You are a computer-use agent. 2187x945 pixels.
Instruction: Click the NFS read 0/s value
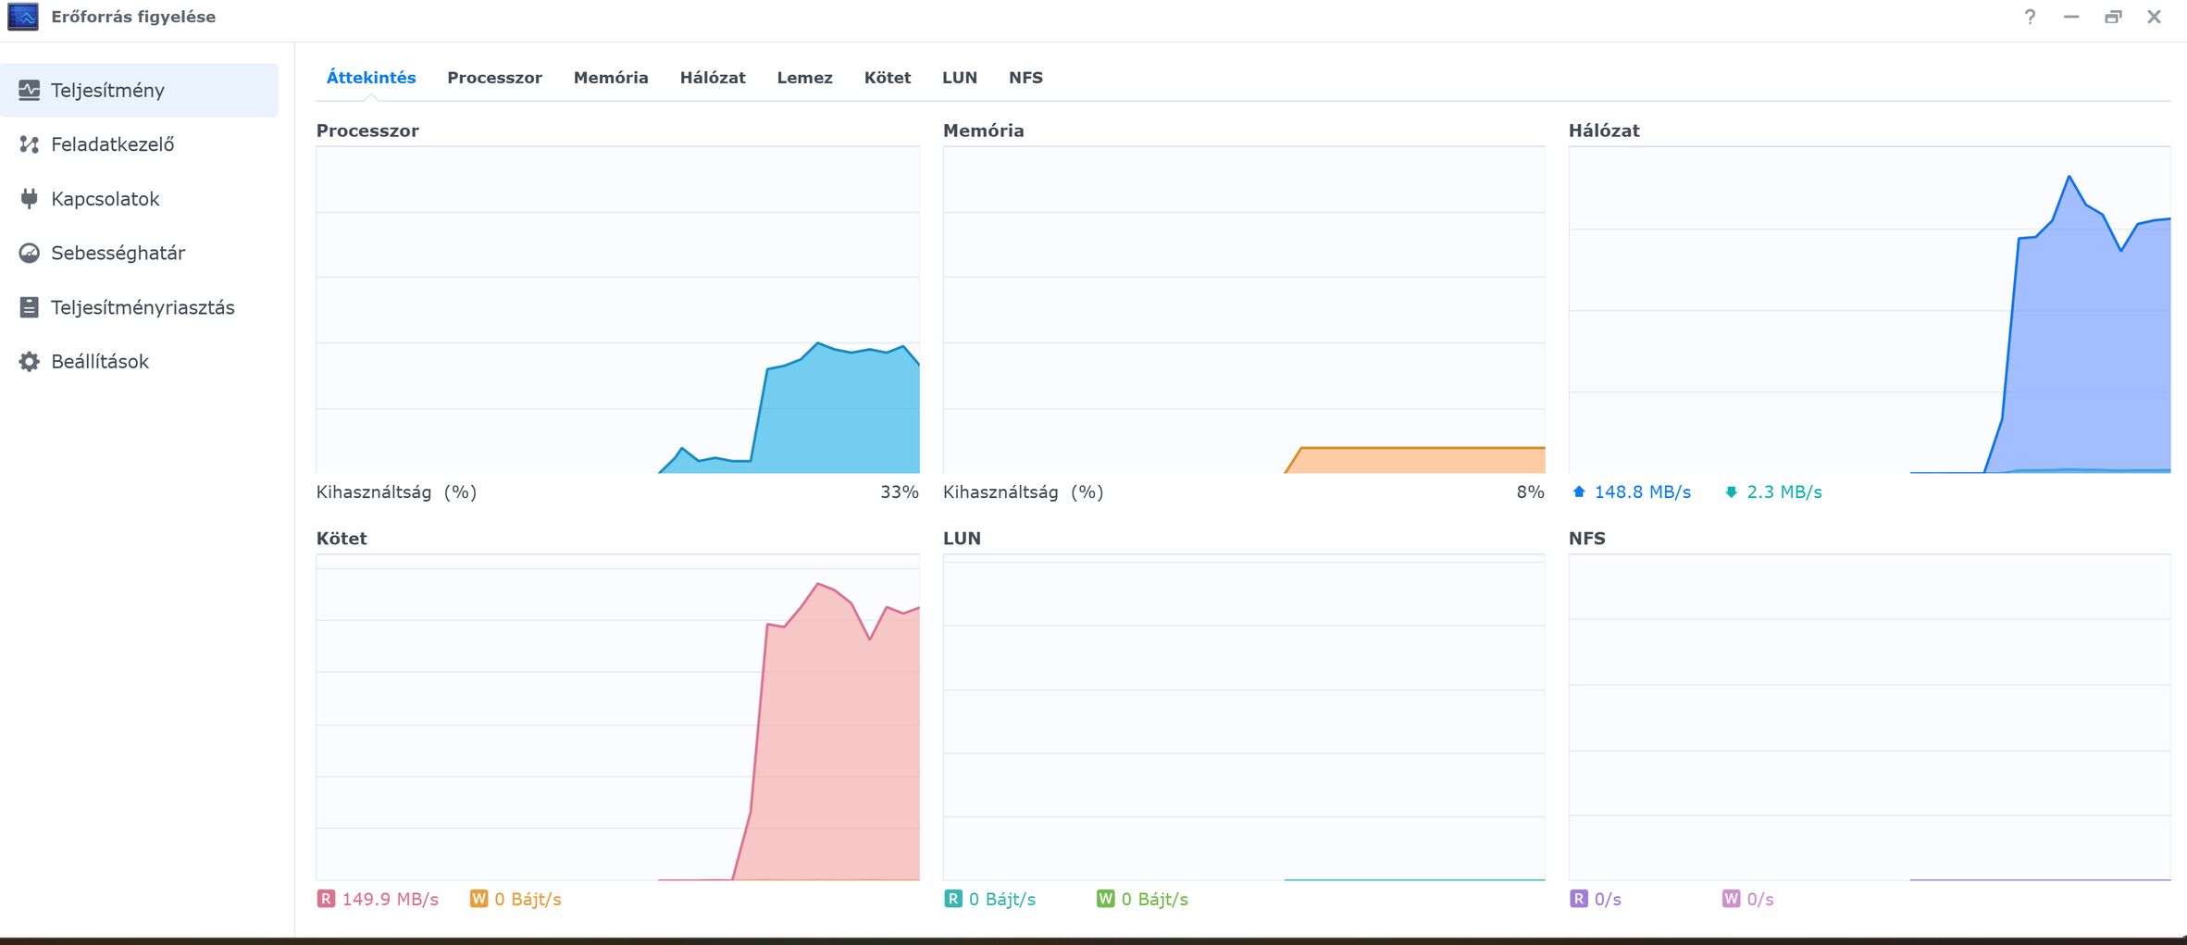click(1608, 899)
